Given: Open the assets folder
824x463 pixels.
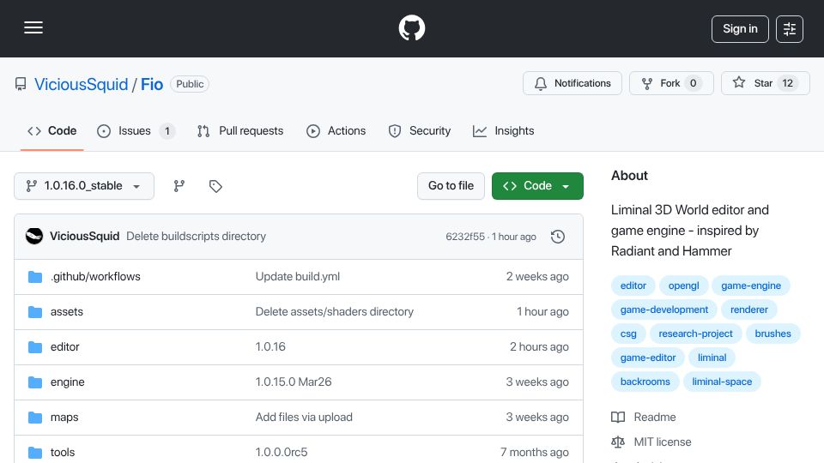Looking at the screenshot, I should 67,312.
